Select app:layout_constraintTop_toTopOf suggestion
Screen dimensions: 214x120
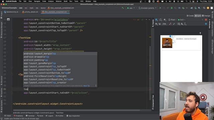click(60, 66)
